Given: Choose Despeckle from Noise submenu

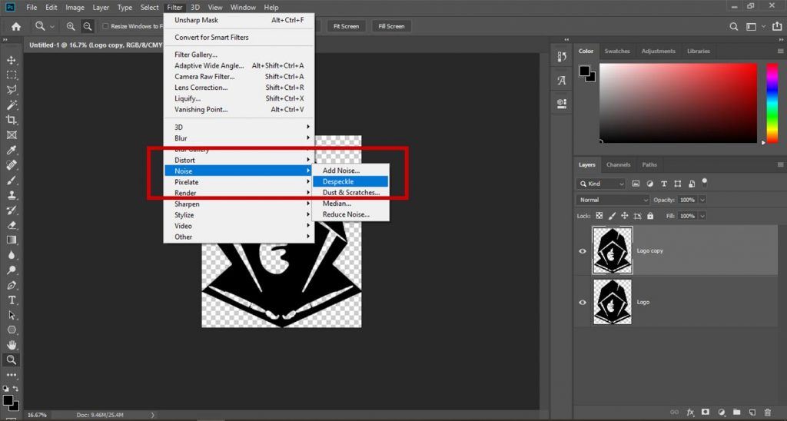Looking at the screenshot, I should point(350,181).
